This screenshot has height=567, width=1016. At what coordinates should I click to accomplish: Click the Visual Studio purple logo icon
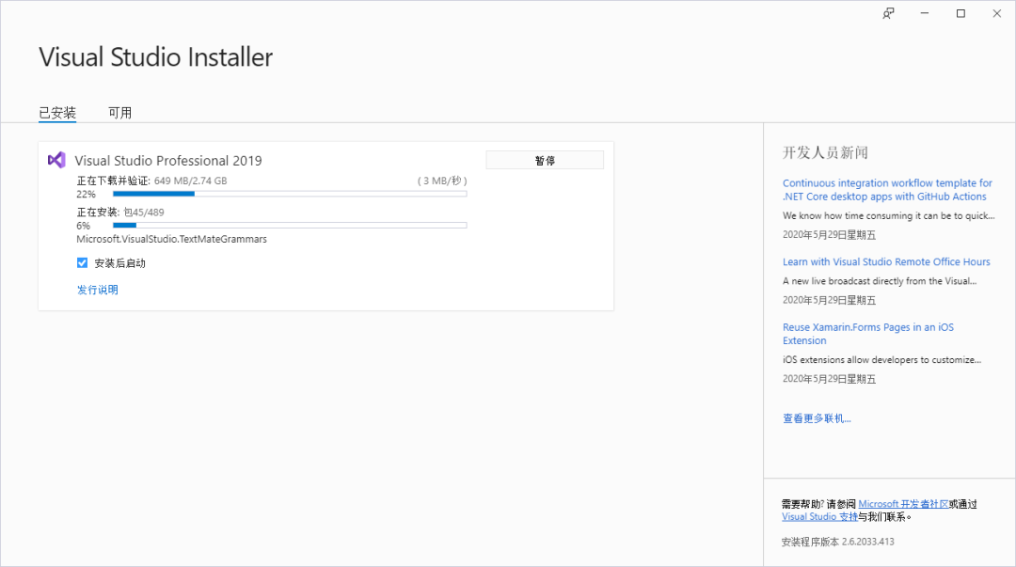tap(56, 160)
